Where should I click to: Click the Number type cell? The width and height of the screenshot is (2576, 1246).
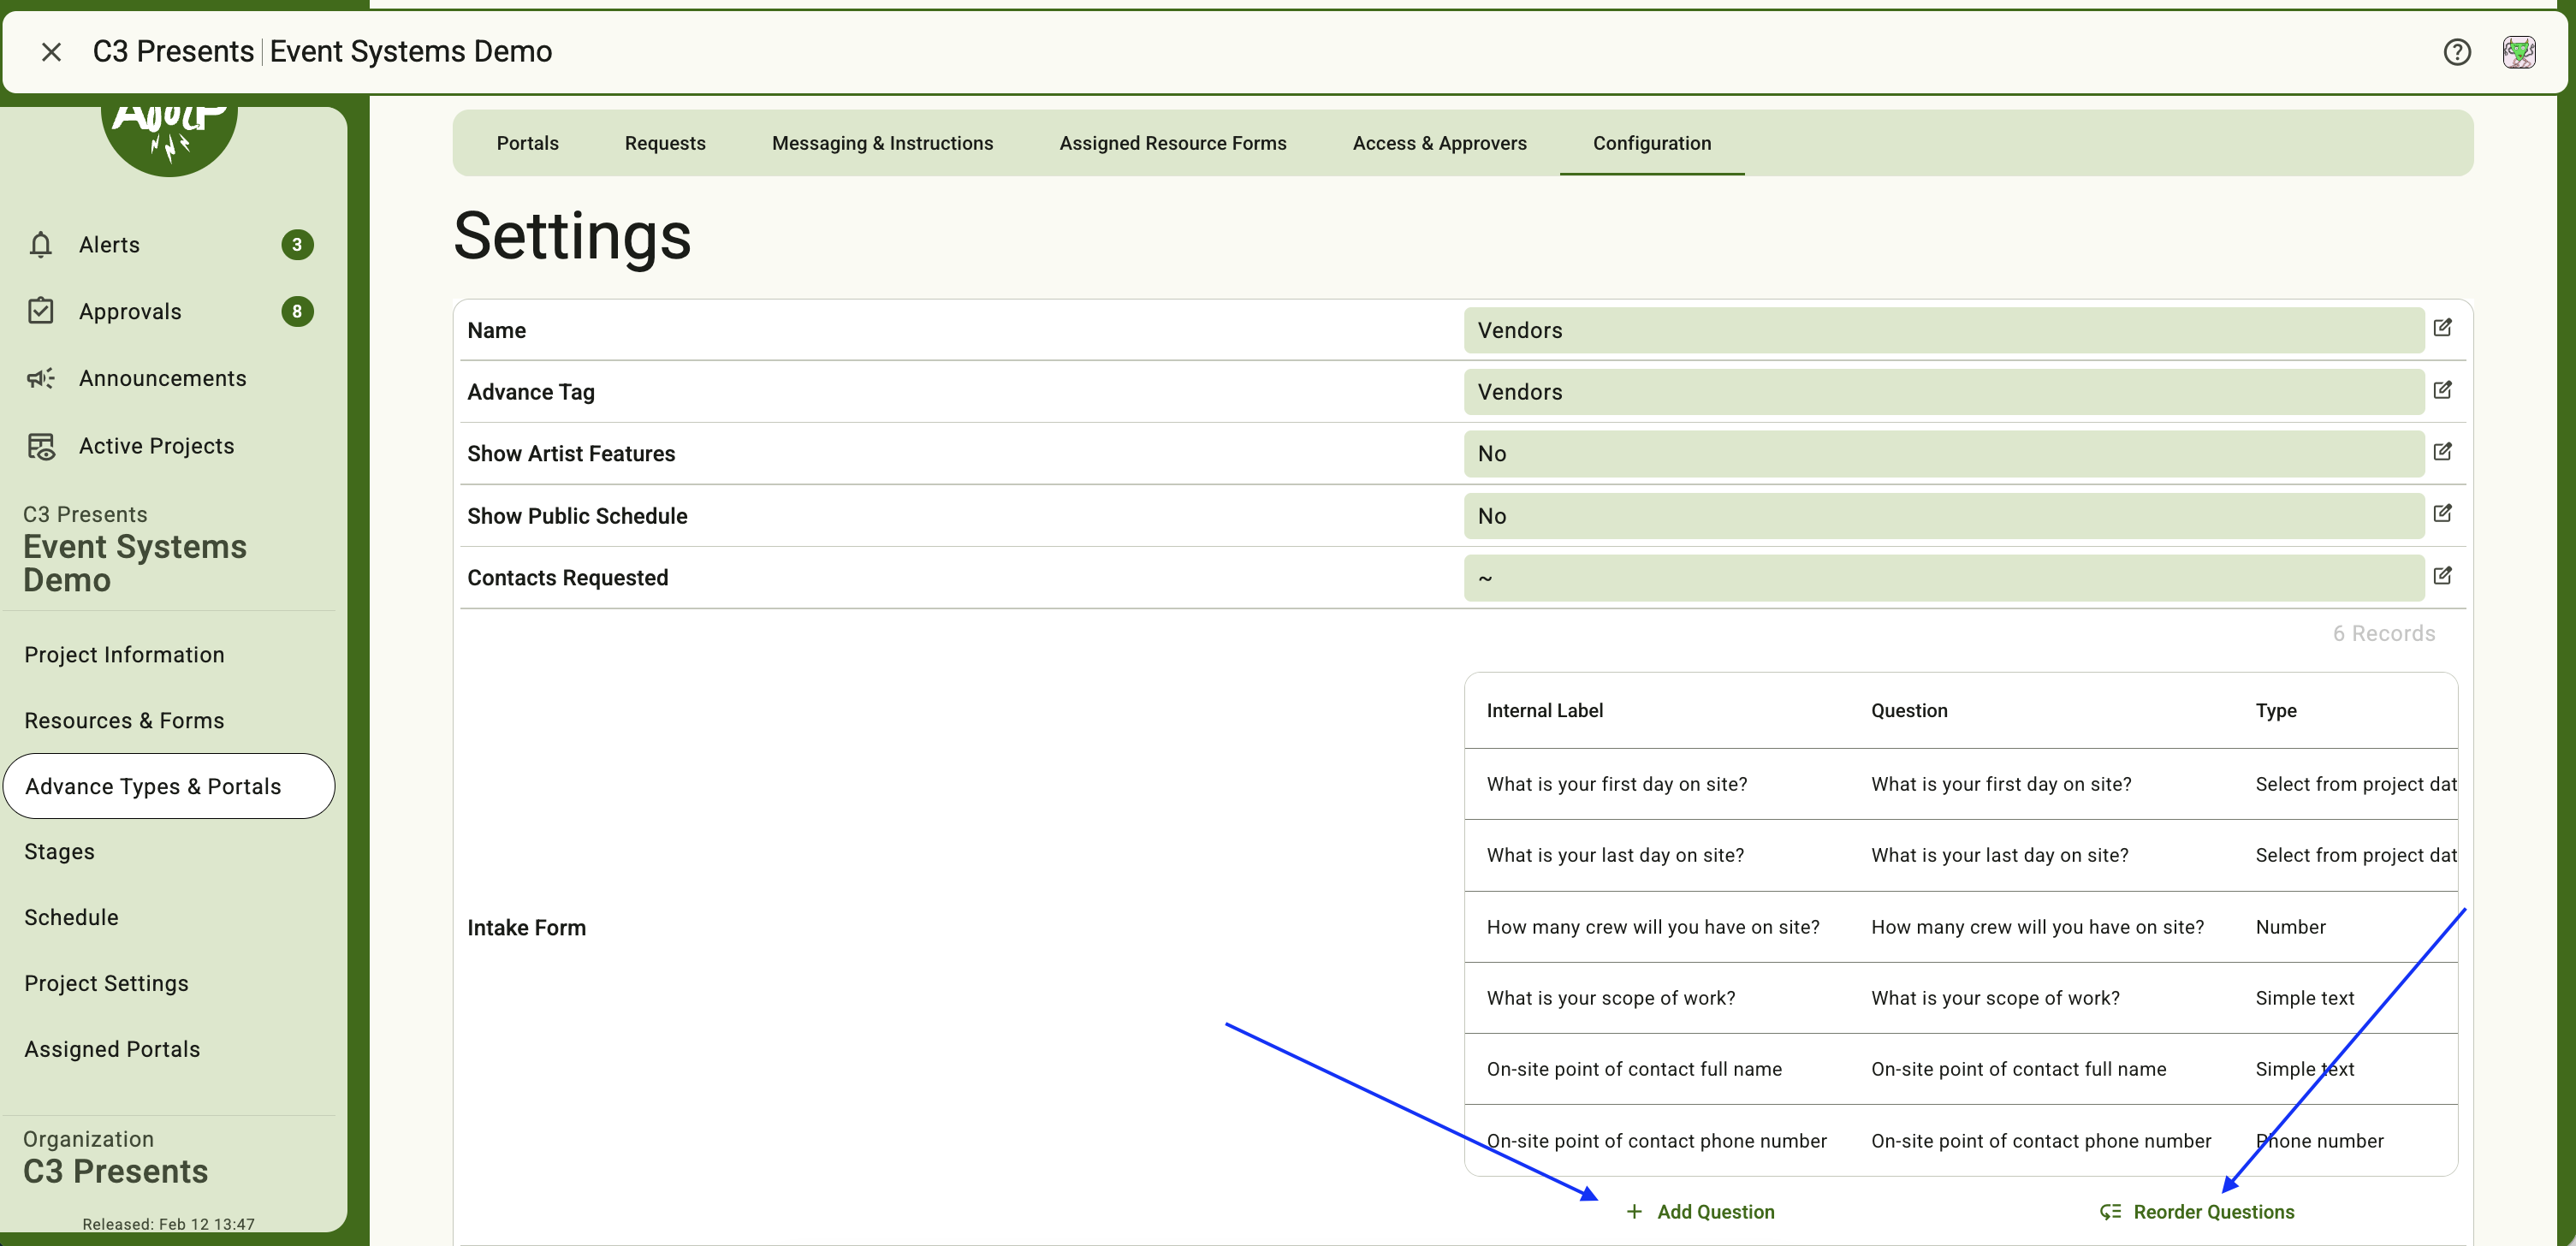point(2290,928)
